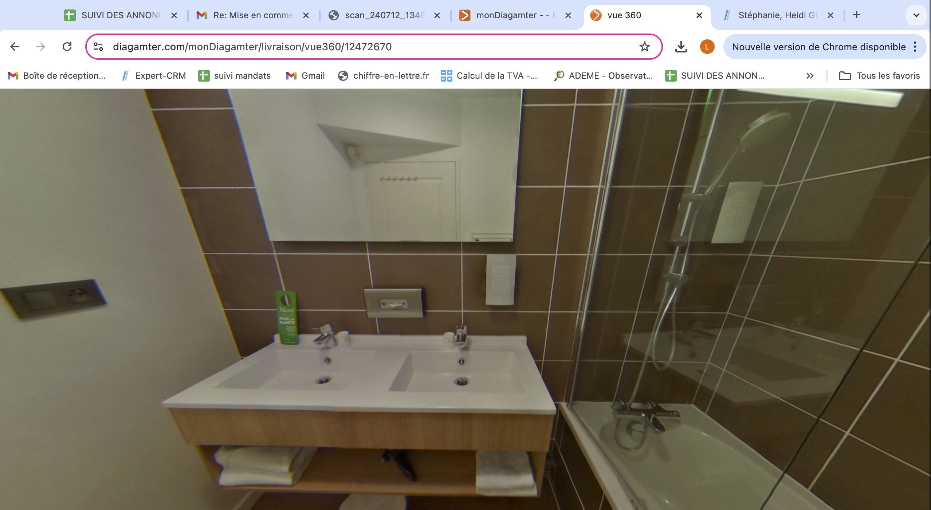
Task: Bookmark this page with star icon
Action: [644, 47]
